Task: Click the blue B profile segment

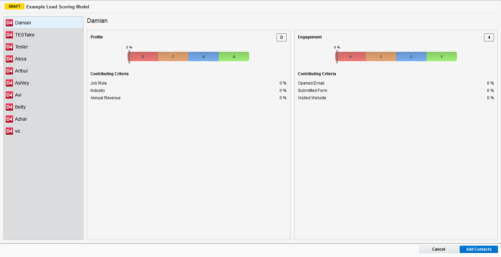Action: 203,57
